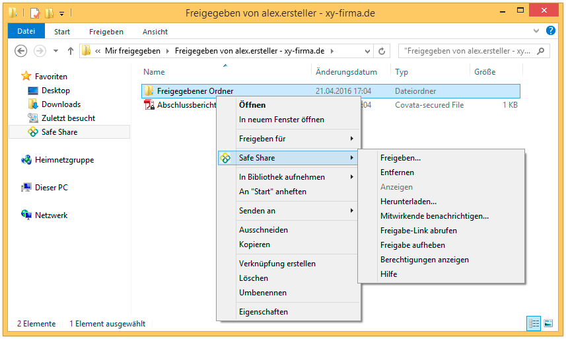Viewport: 566px width, 339px height.
Task: Open Explorer help question mark
Action: 550,30
